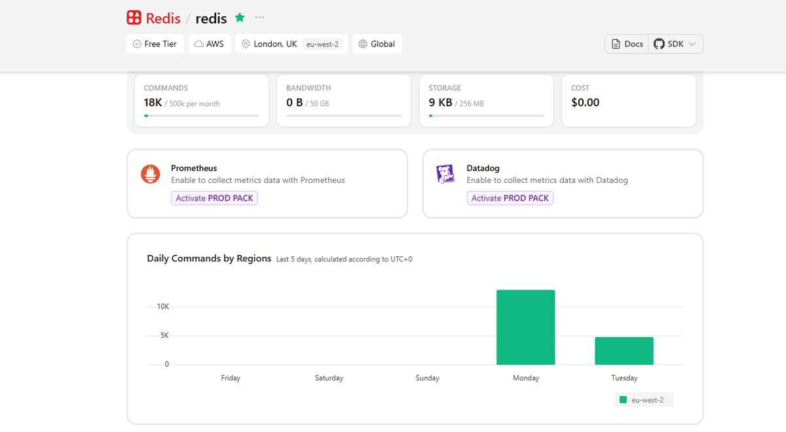Click the Monday x-axis label
The width and height of the screenshot is (786, 432).
point(526,378)
